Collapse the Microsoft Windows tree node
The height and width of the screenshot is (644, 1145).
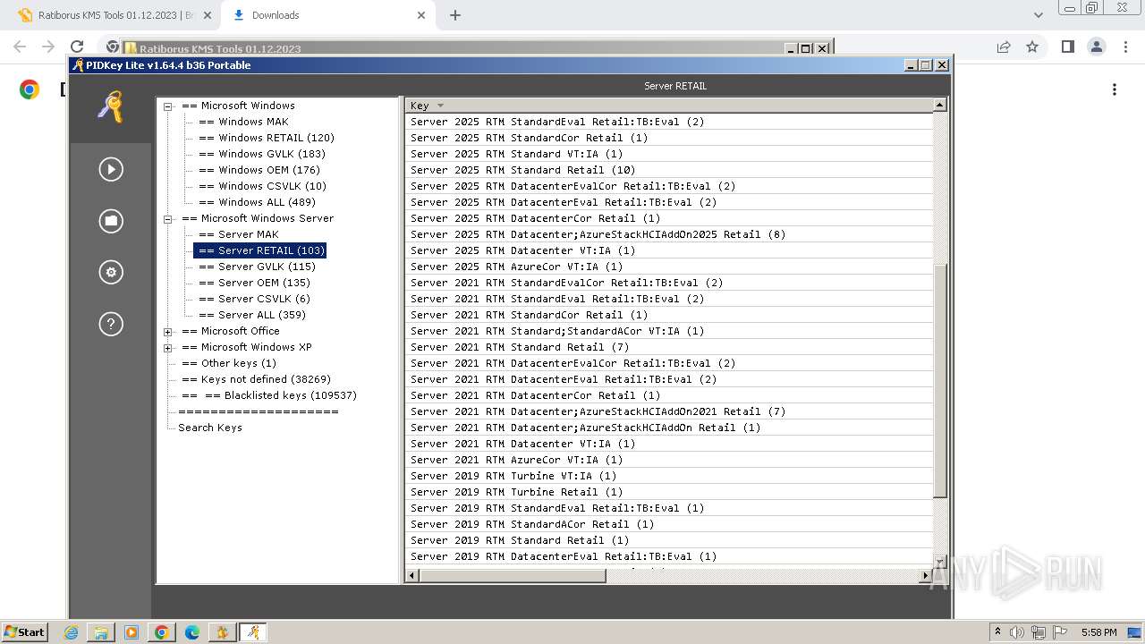click(x=167, y=106)
